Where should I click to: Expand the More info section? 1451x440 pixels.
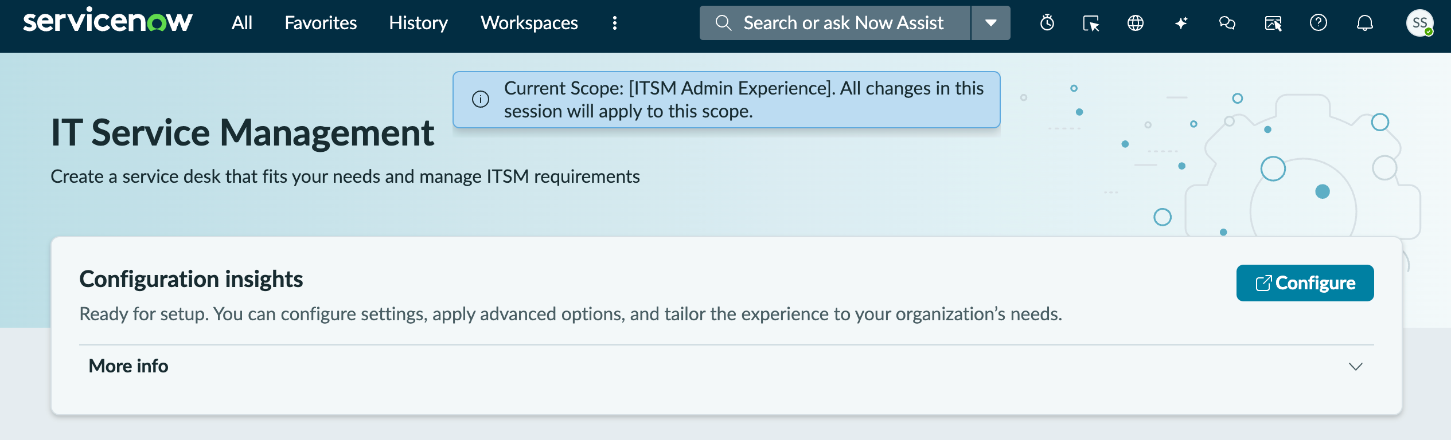click(x=726, y=366)
